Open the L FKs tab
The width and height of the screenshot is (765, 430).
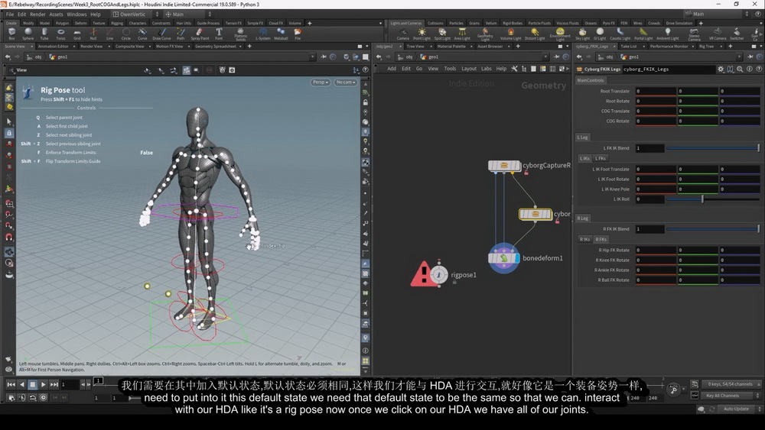[601, 158]
